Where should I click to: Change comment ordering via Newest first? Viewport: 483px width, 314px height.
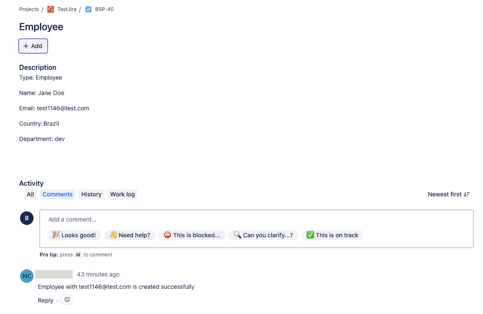pyautogui.click(x=445, y=194)
